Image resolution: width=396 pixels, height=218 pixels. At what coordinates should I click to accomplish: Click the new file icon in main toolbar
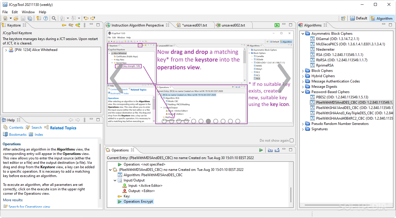tap(5, 18)
